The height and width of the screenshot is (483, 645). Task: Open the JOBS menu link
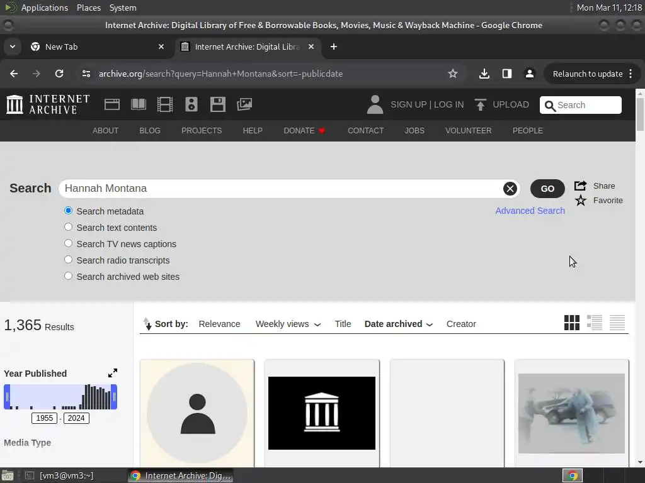click(414, 131)
